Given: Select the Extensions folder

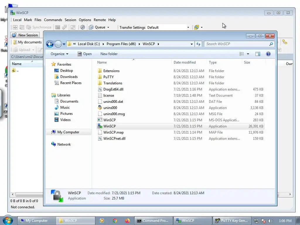Looking at the screenshot, I should [x=111, y=71].
